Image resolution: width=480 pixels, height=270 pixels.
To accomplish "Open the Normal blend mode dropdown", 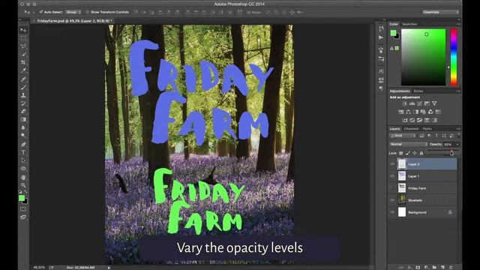I will tap(408, 144).
